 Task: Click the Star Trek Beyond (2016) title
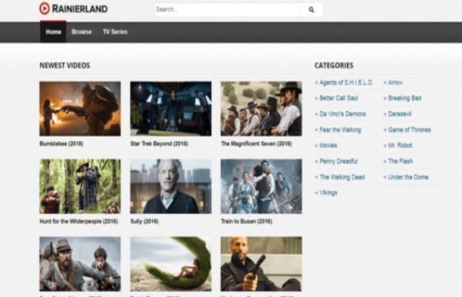coord(160,144)
